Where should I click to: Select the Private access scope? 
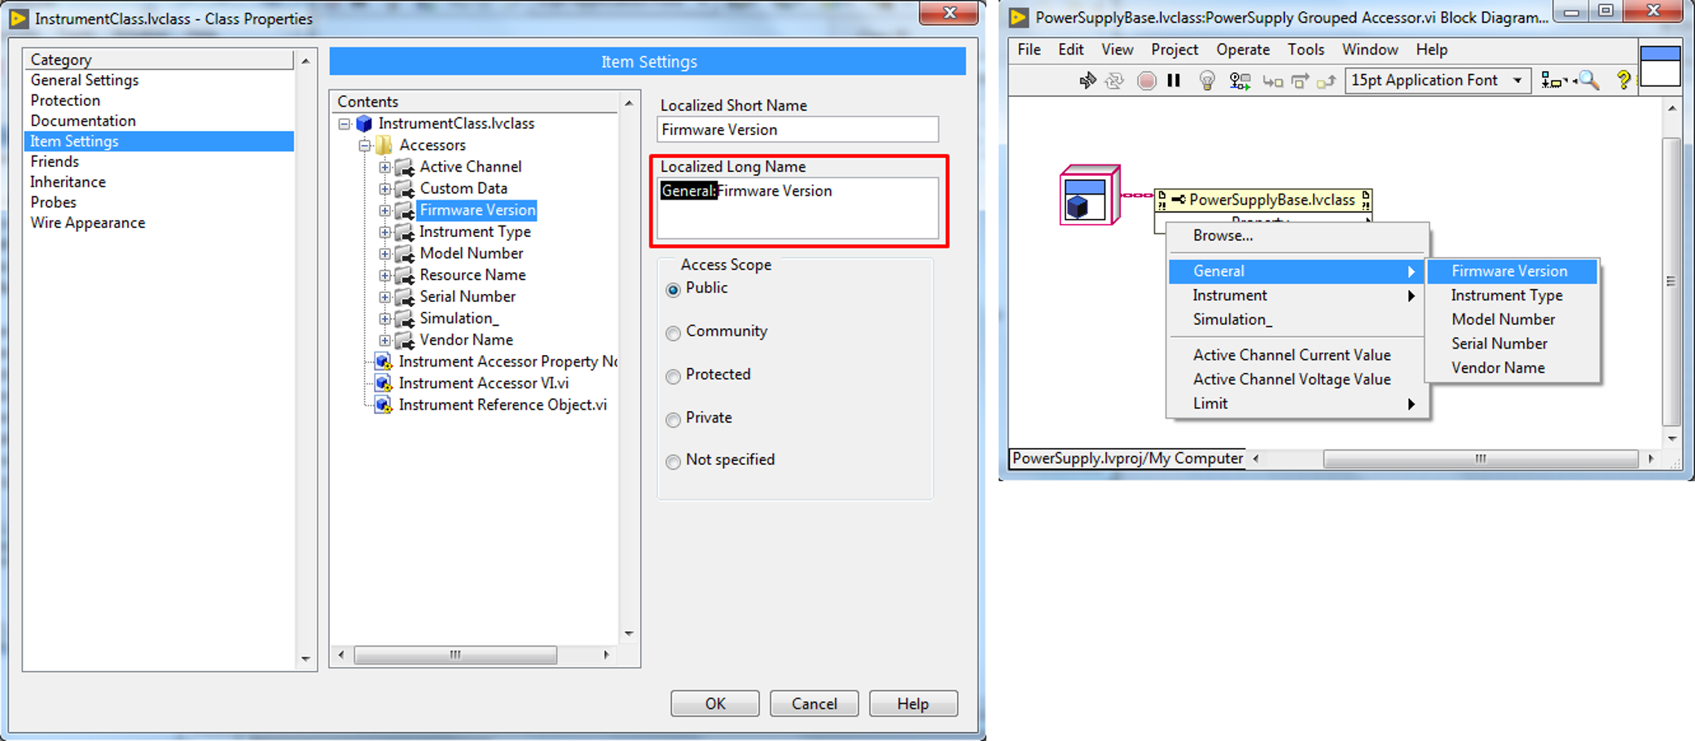pos(673,419)
